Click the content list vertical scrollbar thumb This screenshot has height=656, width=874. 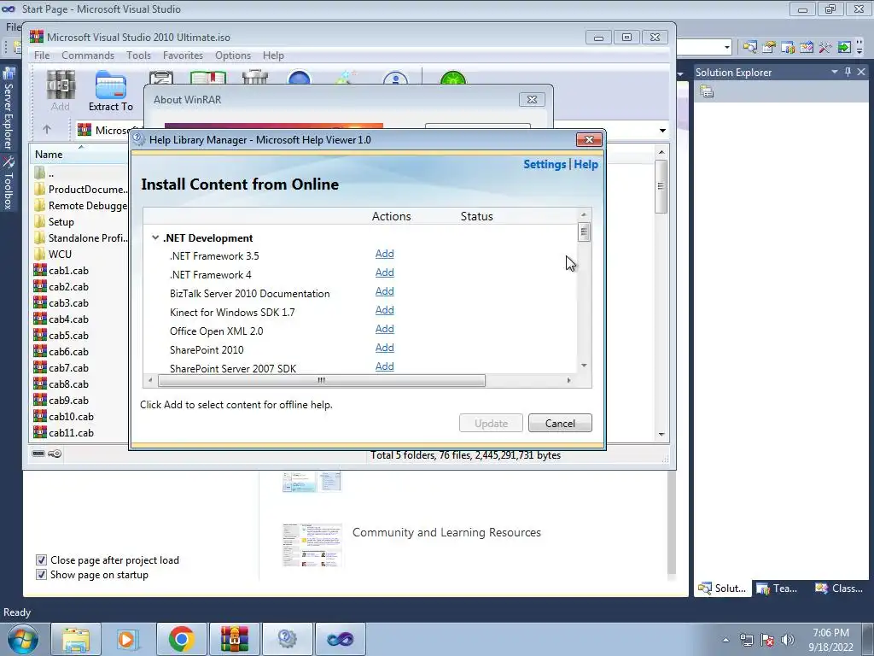[584, 231]
